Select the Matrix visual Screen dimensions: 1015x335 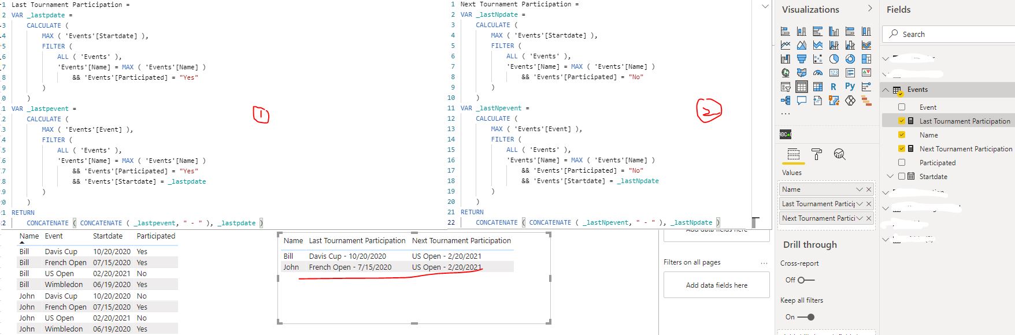tap(817, 87)
